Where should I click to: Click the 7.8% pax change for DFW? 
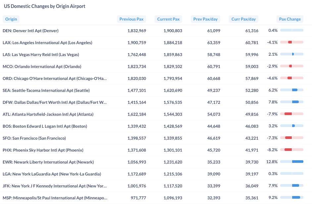coord(273,102)
